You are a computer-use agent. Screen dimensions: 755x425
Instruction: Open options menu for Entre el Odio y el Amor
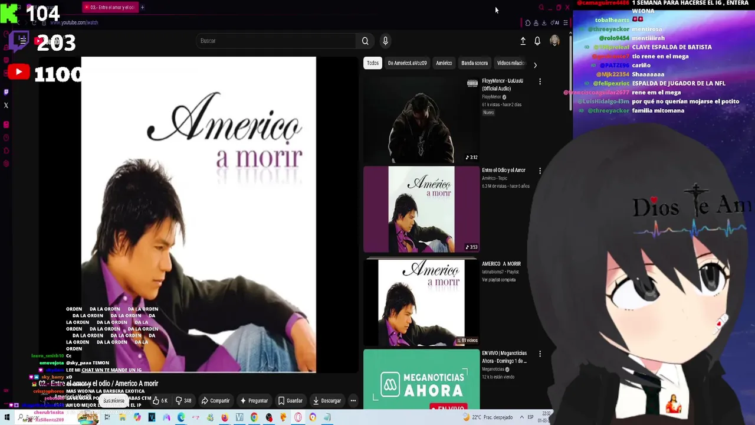540,171
